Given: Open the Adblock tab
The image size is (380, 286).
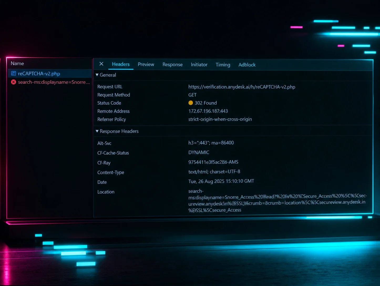Looking at the screenshot, I should [247, 65].
